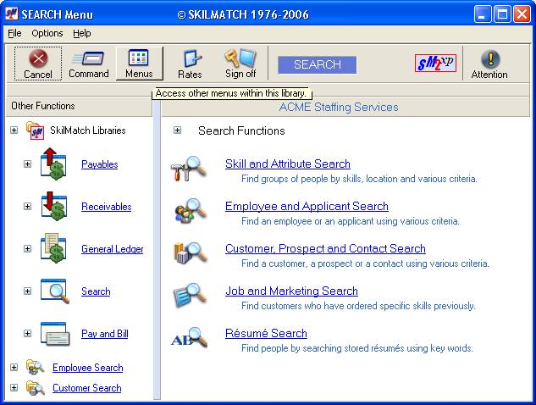Open the Options menu

pyautogui.click(x=47, y=33)
